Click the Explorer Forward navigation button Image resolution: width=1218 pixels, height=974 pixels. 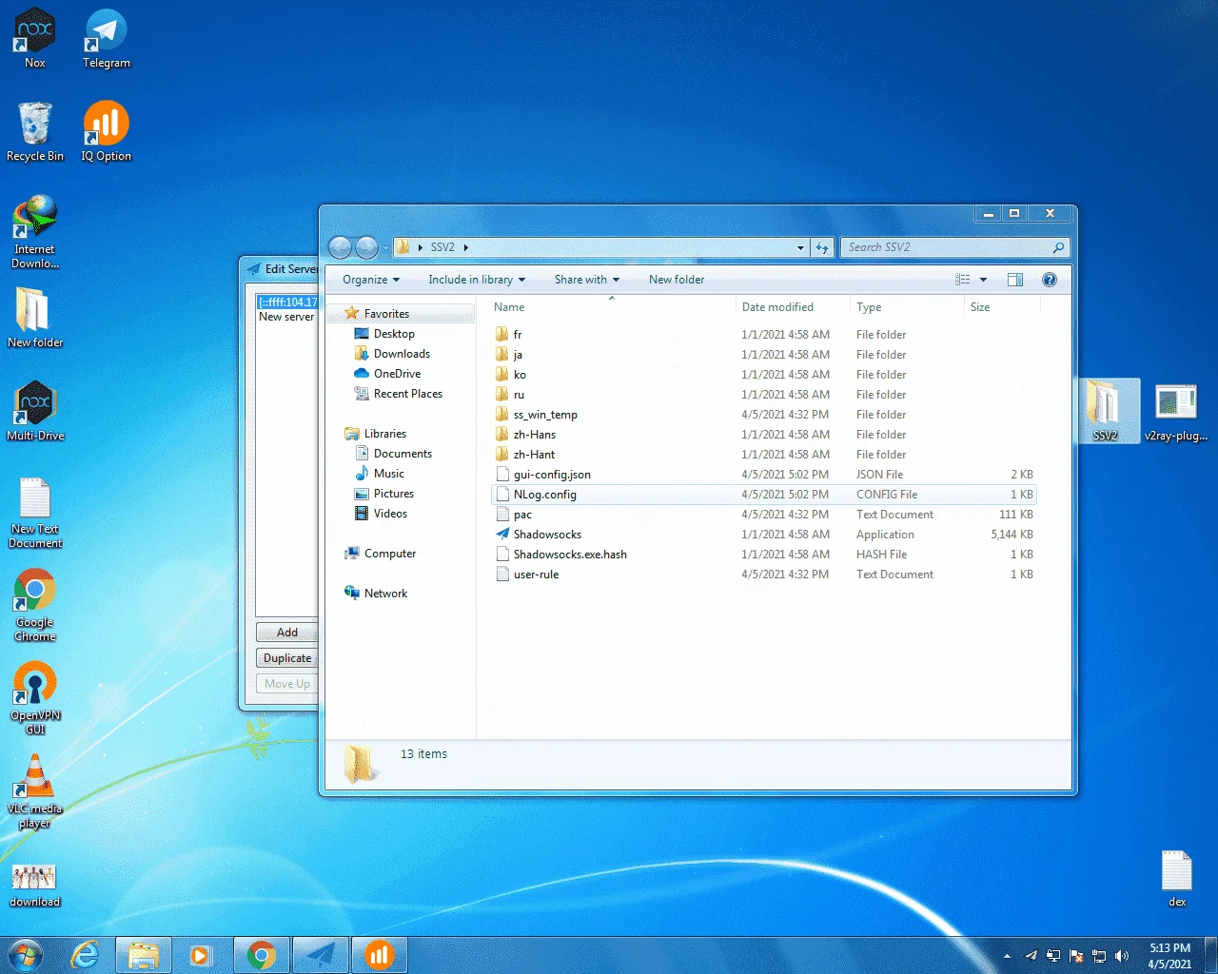click(366, 247)
